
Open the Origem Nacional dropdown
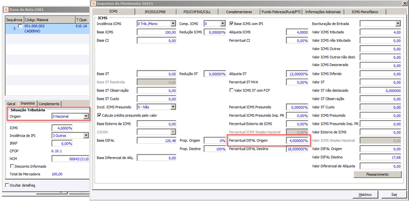click(86, 117)
